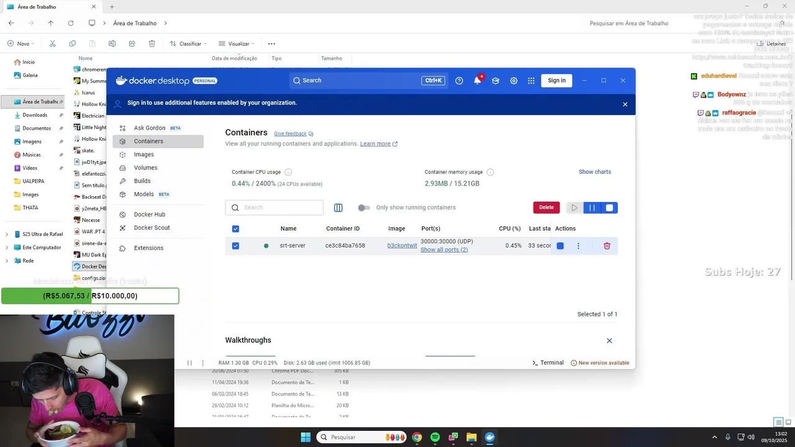The image size is (795, 447).
Task: Click the File Explorer Delete trash icon
Action: pyautogui.click(x=152, y=43)
